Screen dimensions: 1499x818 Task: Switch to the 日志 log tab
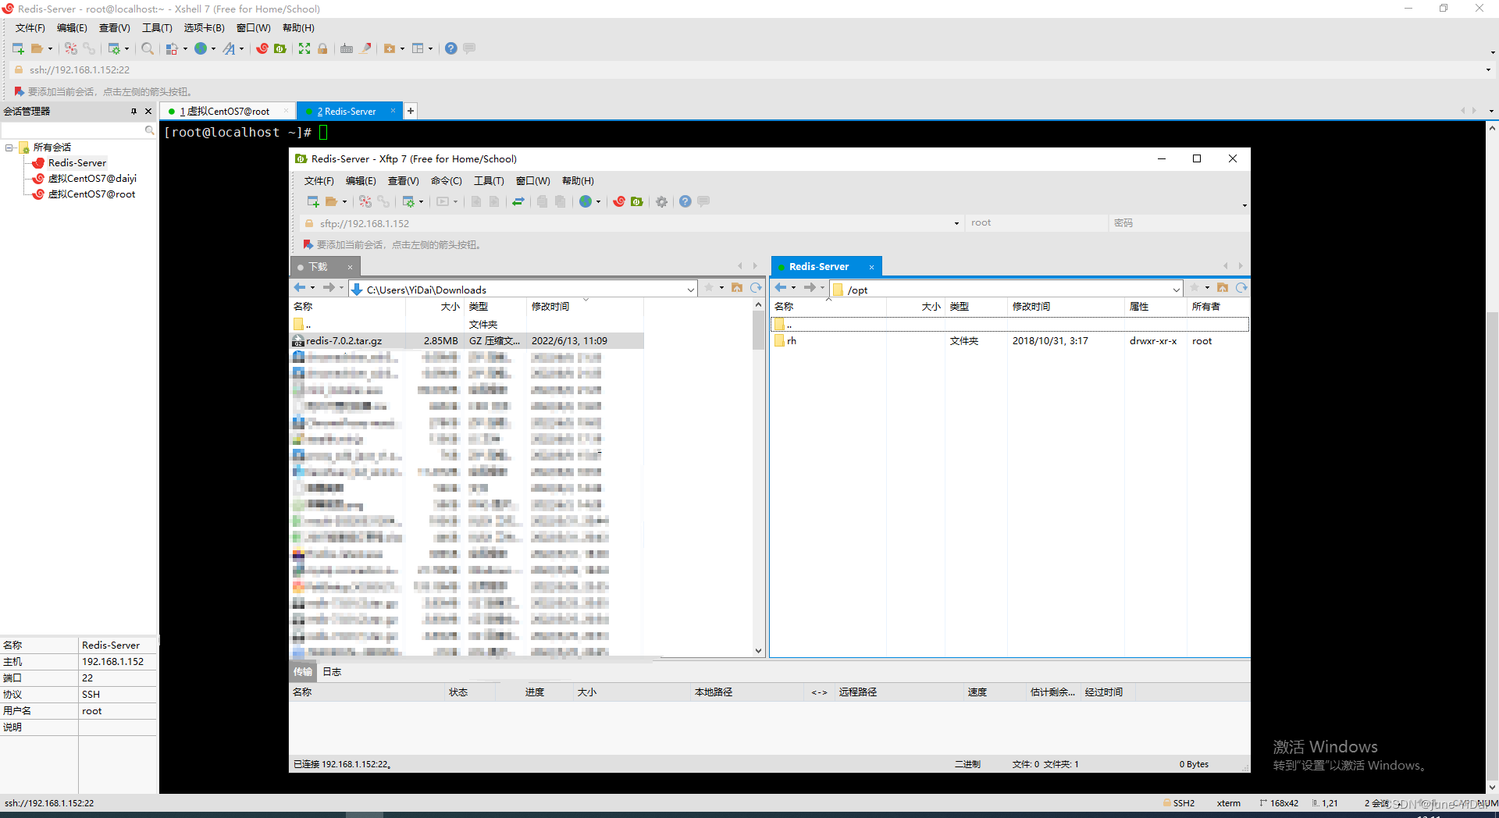(332, 672)
